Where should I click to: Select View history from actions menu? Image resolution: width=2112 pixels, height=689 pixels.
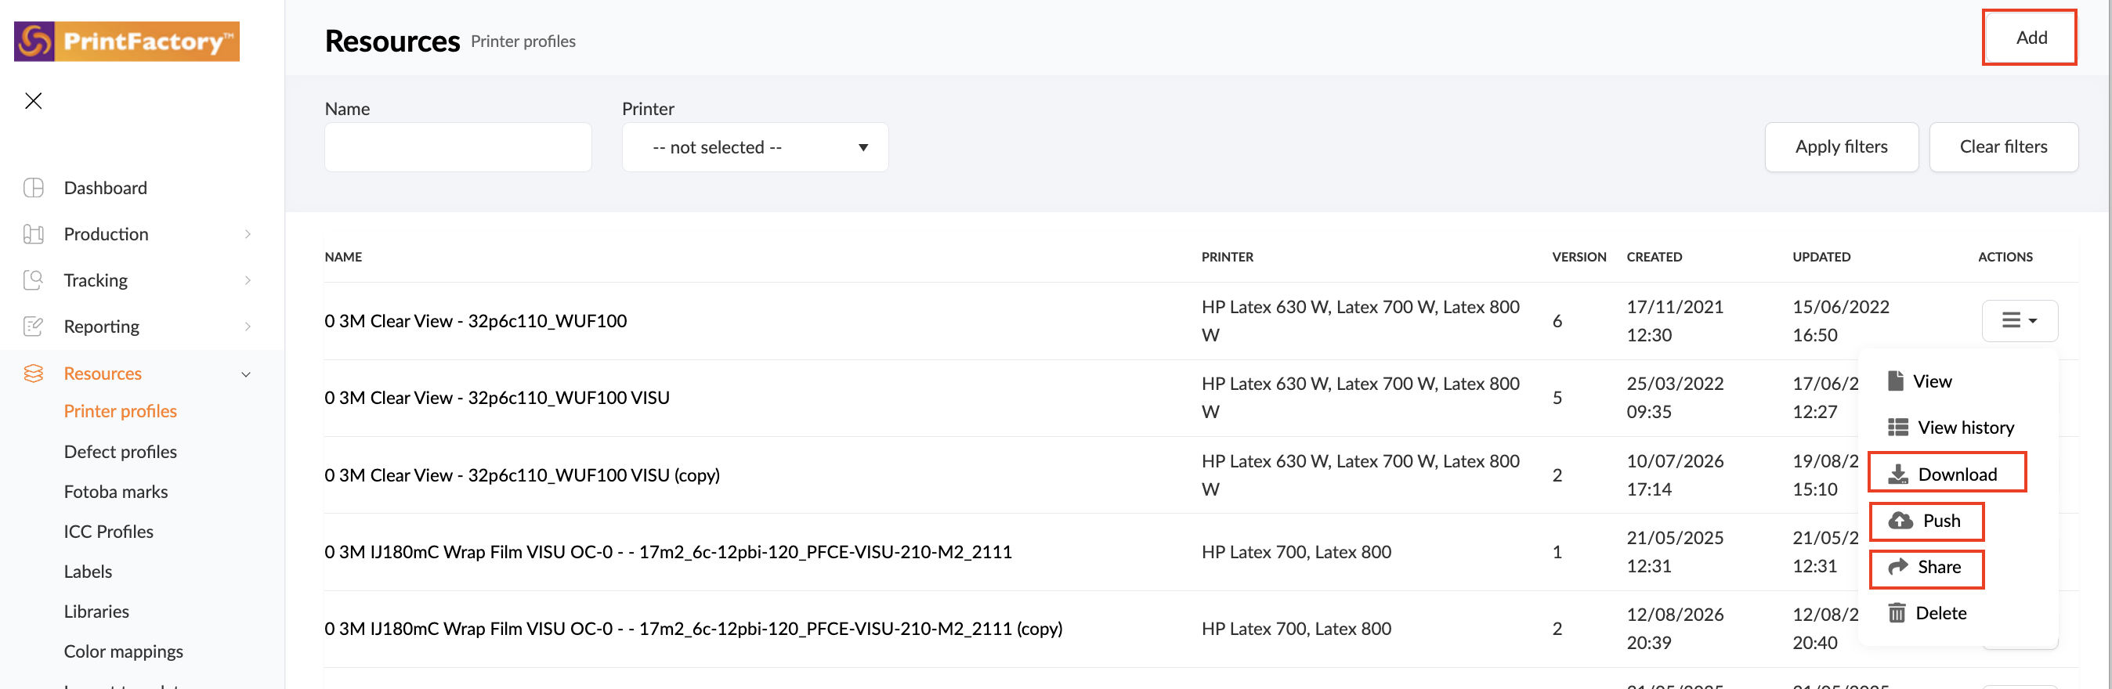(x=1951, y=427)
